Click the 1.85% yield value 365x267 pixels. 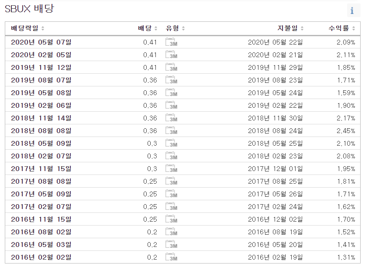[346, 67]
